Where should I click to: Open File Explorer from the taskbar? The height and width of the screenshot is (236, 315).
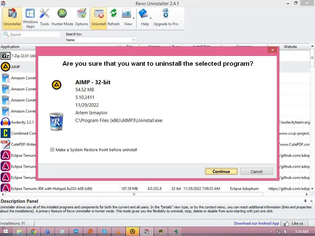click(x=19, y=232)
